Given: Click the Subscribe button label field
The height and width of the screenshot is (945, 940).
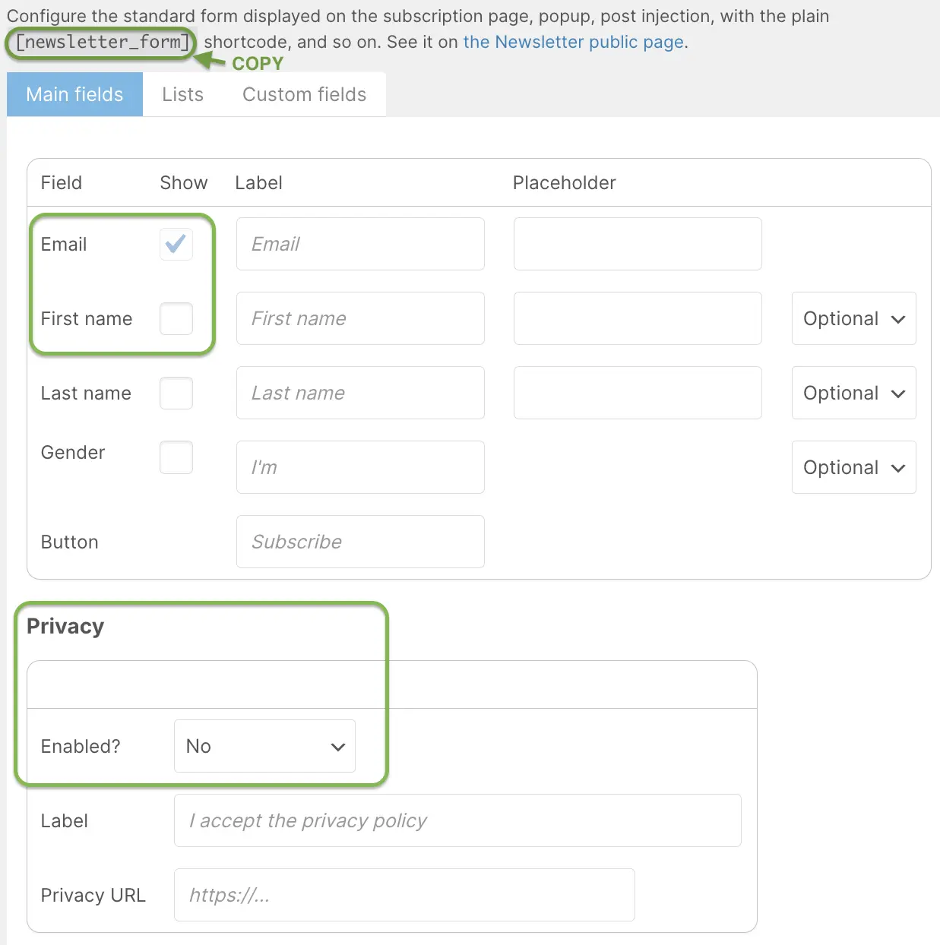Looking at the screenshot, I should [360, 542].
